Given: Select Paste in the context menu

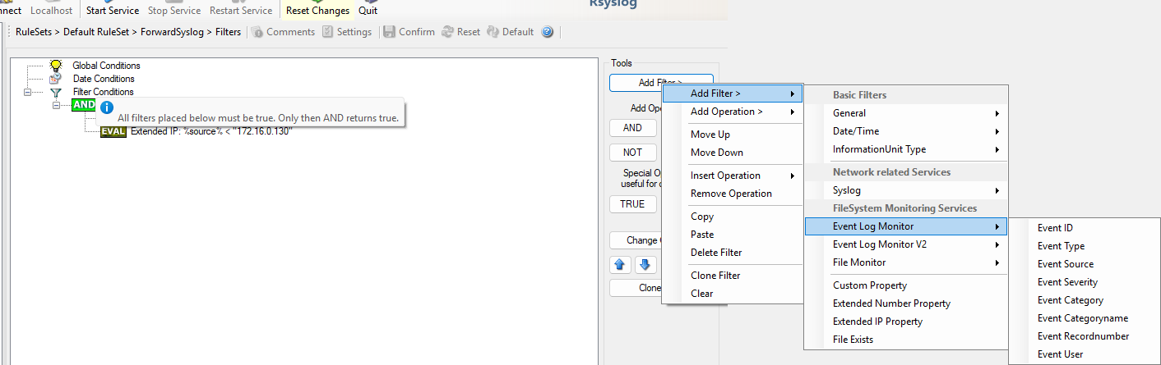Looking at the screenshot, I should [x=732, y=235].
